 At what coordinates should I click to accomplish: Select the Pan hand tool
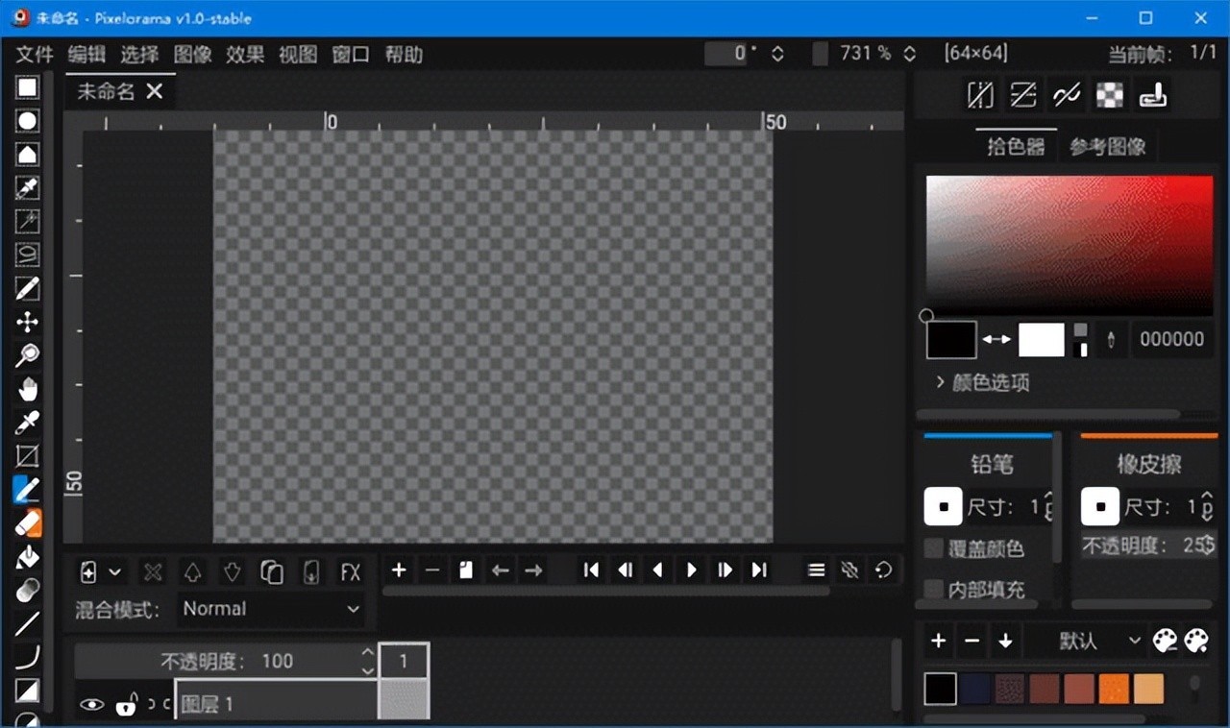pos(27,389)
